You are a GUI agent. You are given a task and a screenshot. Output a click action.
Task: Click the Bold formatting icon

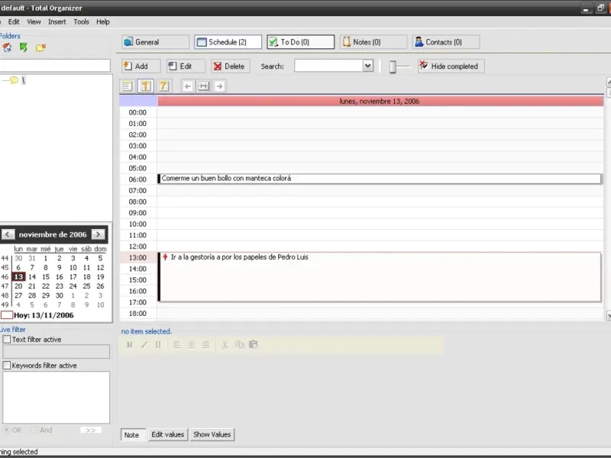[130, 345]
